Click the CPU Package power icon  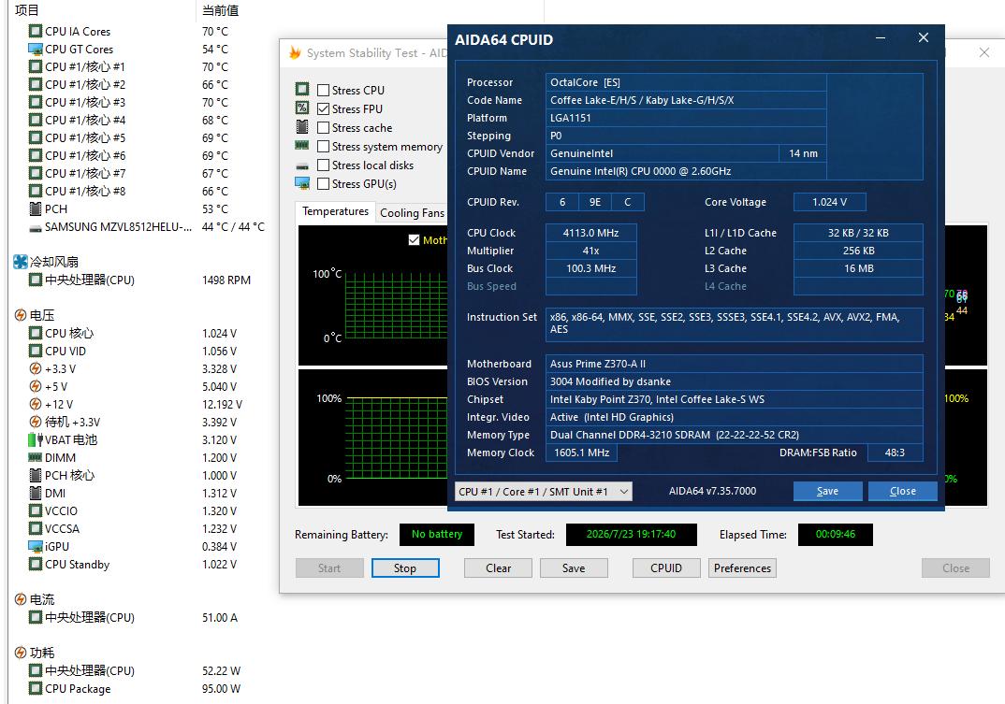36,689
